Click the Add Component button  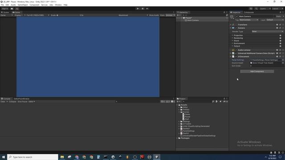tap(257, 72)
